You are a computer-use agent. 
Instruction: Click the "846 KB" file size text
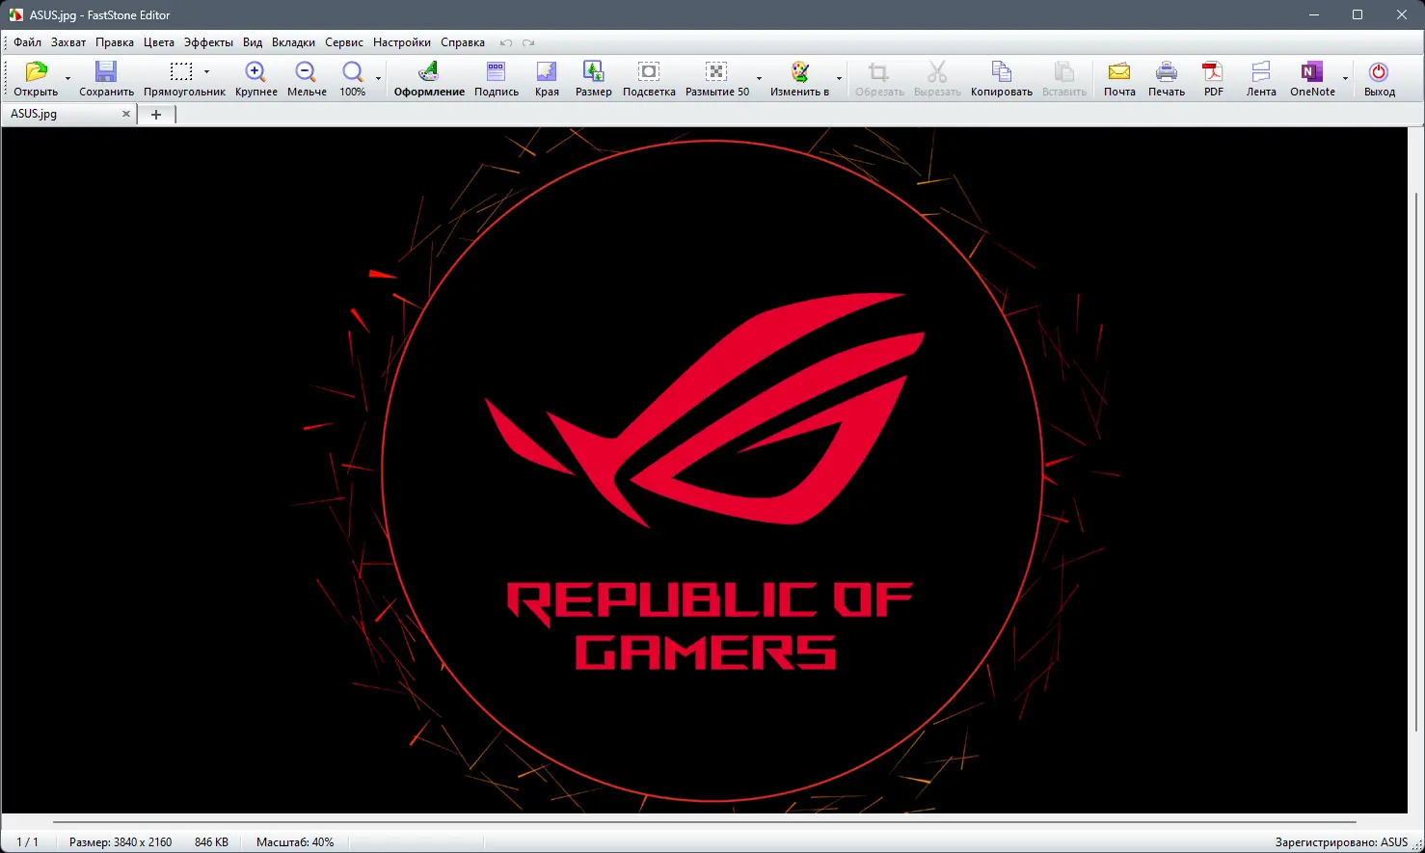(x=211, y=842)
